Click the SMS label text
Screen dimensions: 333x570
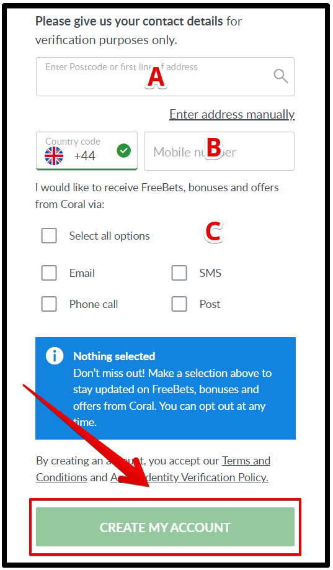210,273
